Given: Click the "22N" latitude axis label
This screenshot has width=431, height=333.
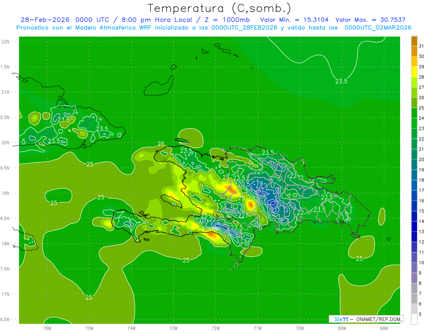Looking at the screenshot, I should pos(5,42).
